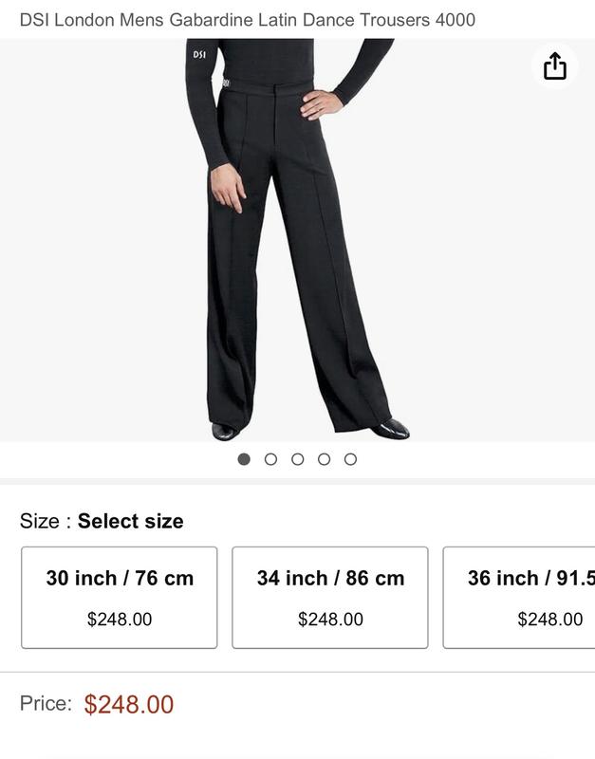Tap the $248.00 under 30 inch option

pos(120,620)
